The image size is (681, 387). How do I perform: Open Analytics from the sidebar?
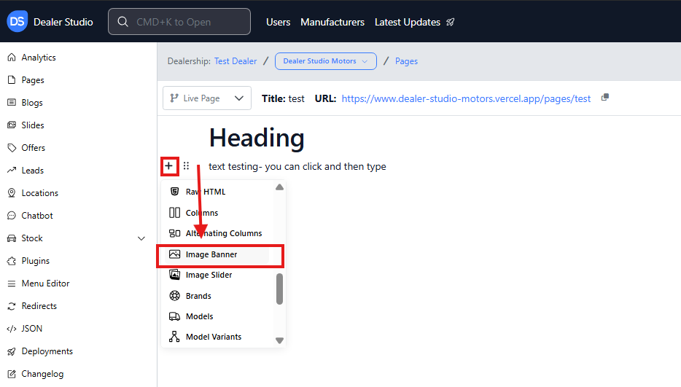click(38, 58)
